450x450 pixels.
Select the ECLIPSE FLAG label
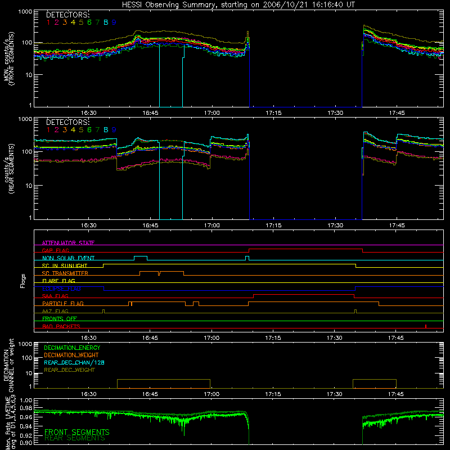tap(61, 289)
